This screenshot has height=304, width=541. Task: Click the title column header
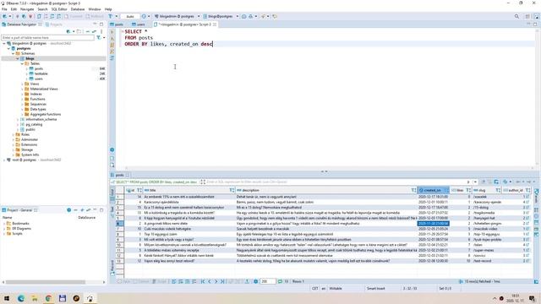point(189,190)
